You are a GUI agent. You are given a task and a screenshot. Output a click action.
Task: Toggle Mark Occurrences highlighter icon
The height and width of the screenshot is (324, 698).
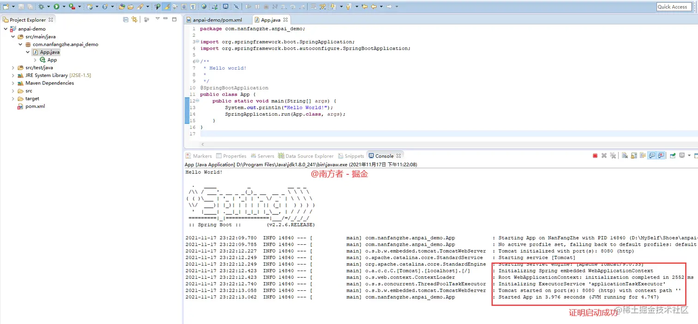tap(166, 6)
